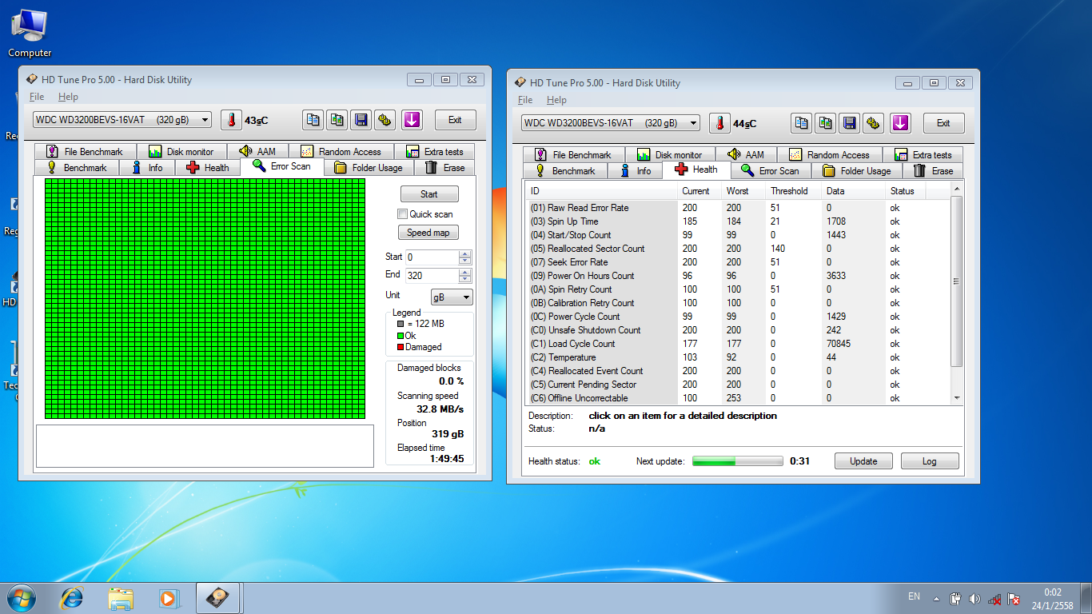Open Windows Explorer from the taskbar
Image resolution: width=1092 pixels, height=614 pixels.
click(x=121, y=598)
